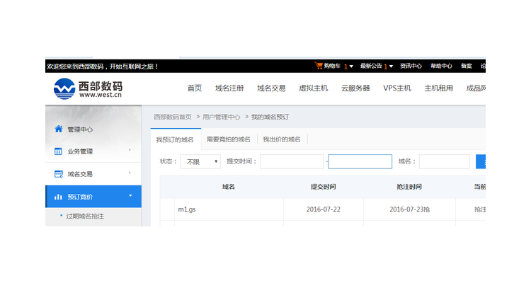
Task: Open 帮助中心 link in top bar
Action: click(441, 66)
